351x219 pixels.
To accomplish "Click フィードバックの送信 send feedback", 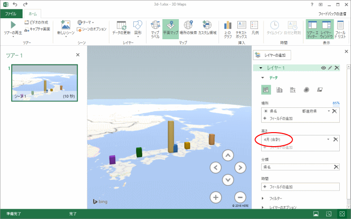I will (332, 14).
